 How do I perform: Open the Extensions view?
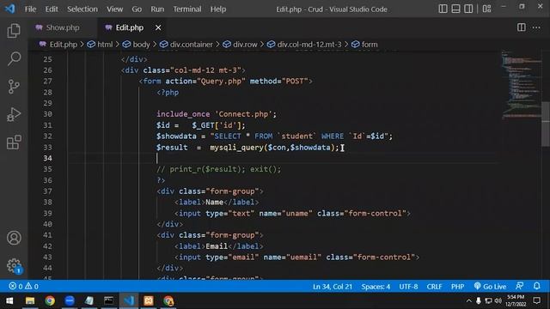tap(14, 142)
